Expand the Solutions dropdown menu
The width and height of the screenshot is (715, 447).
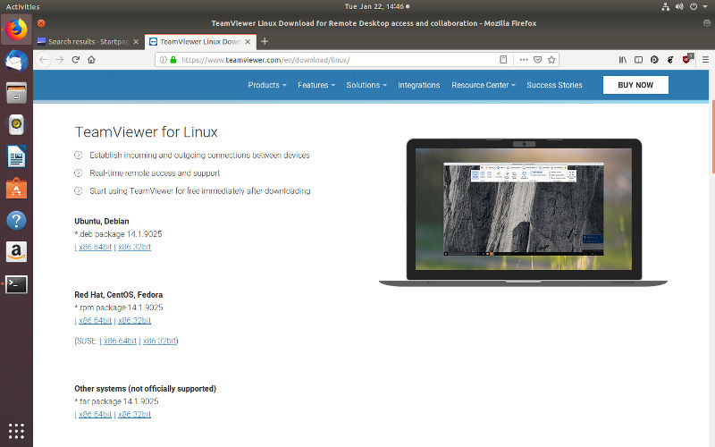point(366,85)
